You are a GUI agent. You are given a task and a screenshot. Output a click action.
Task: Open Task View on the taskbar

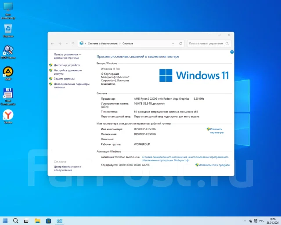pos(26,221)
